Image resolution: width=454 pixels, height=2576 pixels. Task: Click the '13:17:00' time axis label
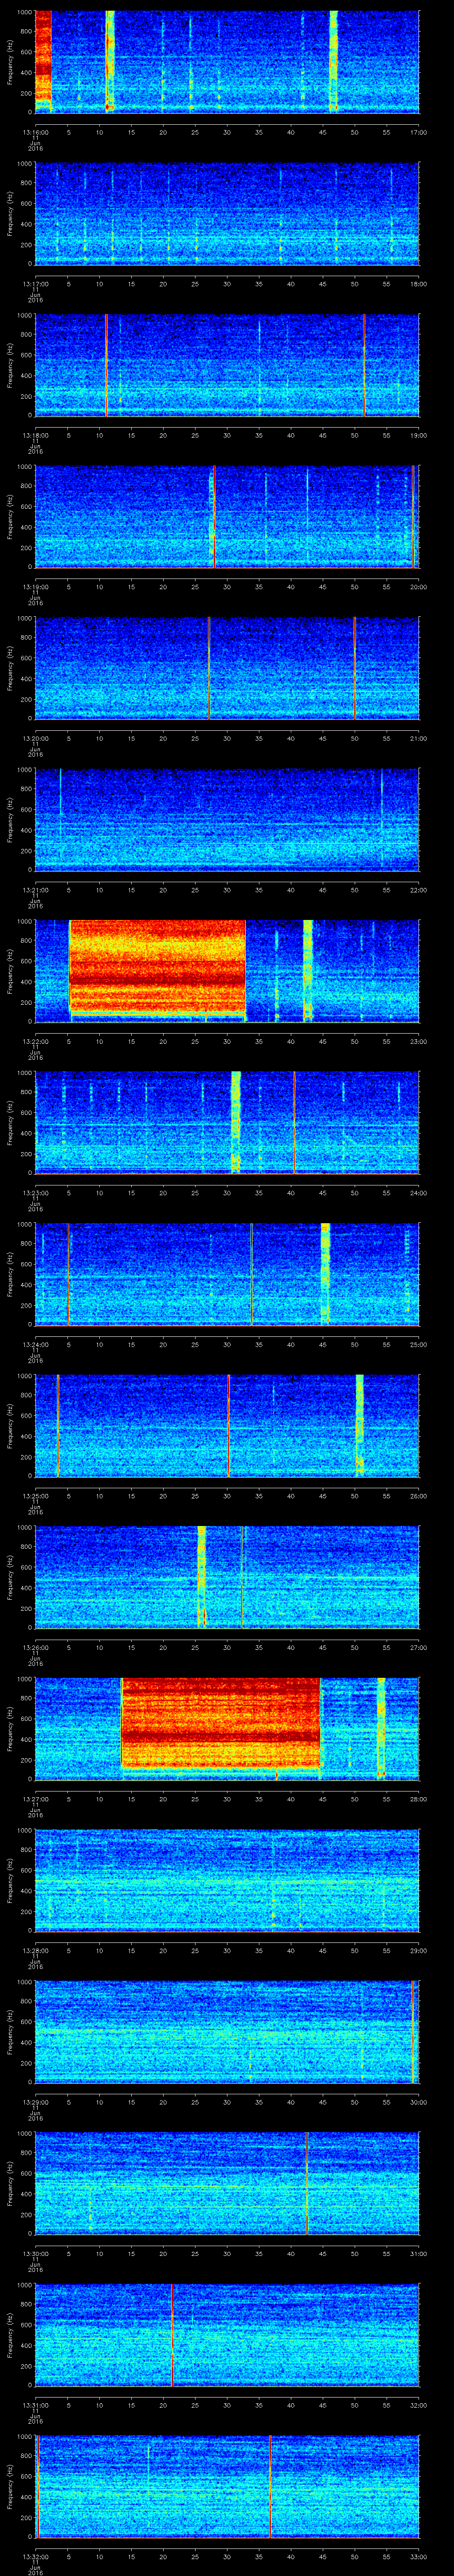pos(35,284)
